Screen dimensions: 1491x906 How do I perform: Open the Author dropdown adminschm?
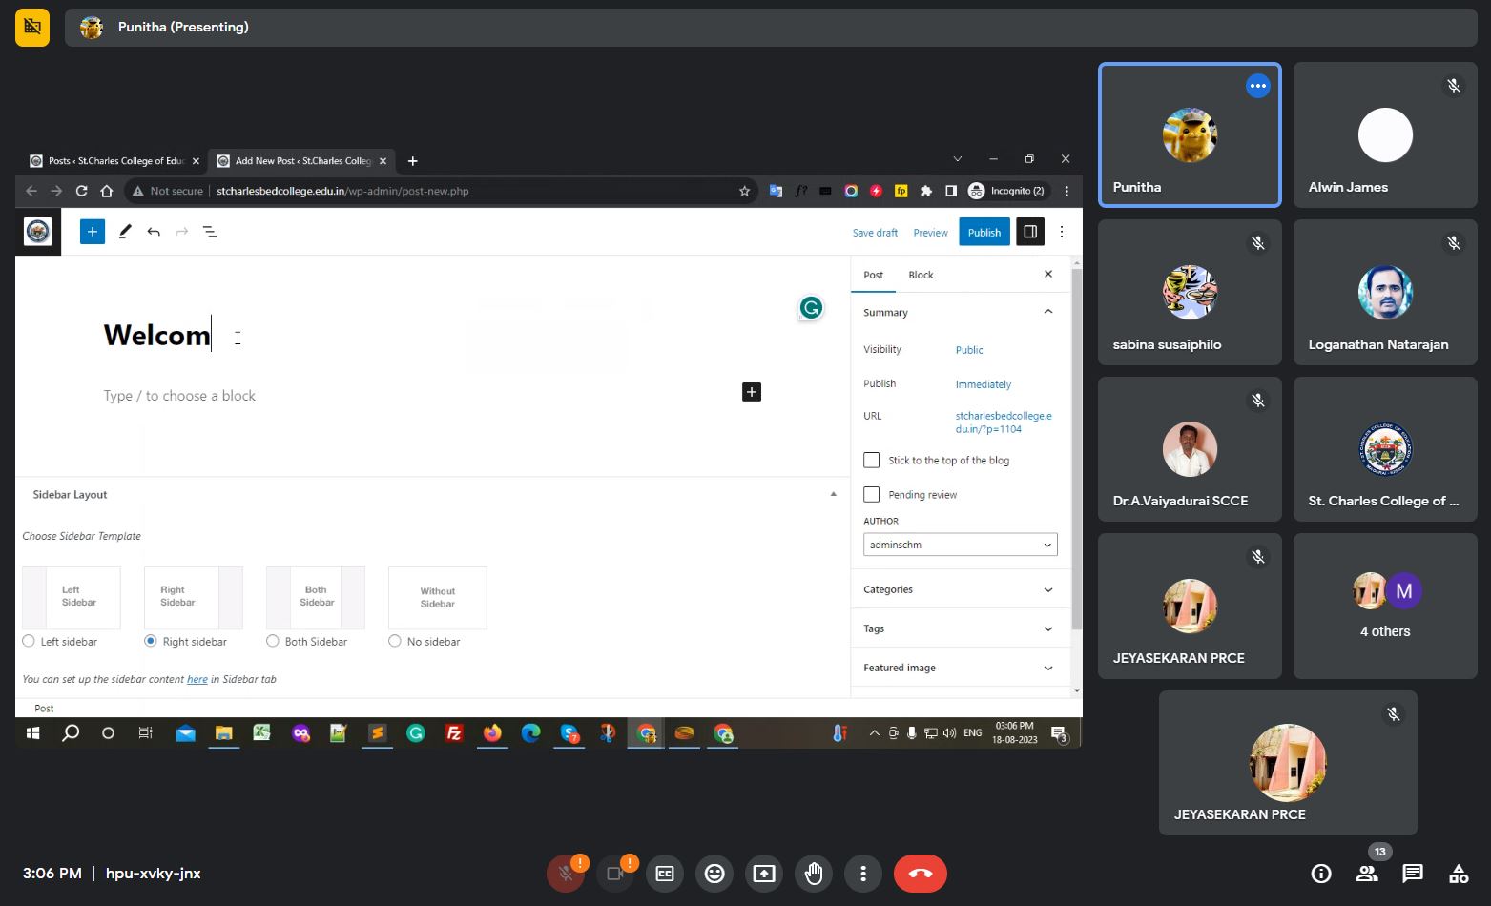coord(960,545)
